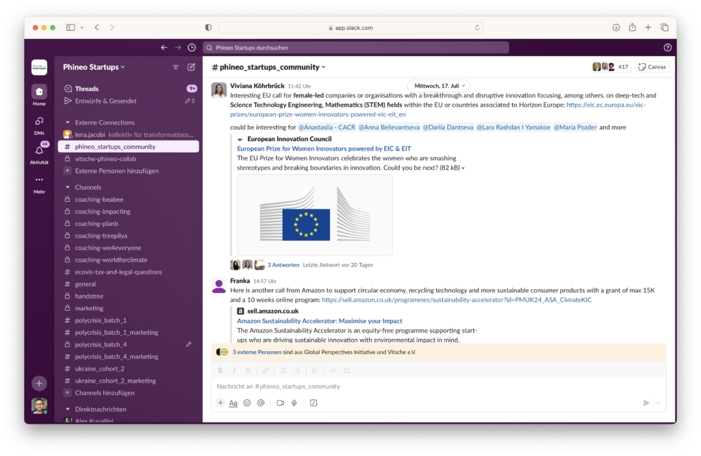The width and height of the screenshot is (701, 456).
Task: Open the general channel
Action: coord(129,284)
